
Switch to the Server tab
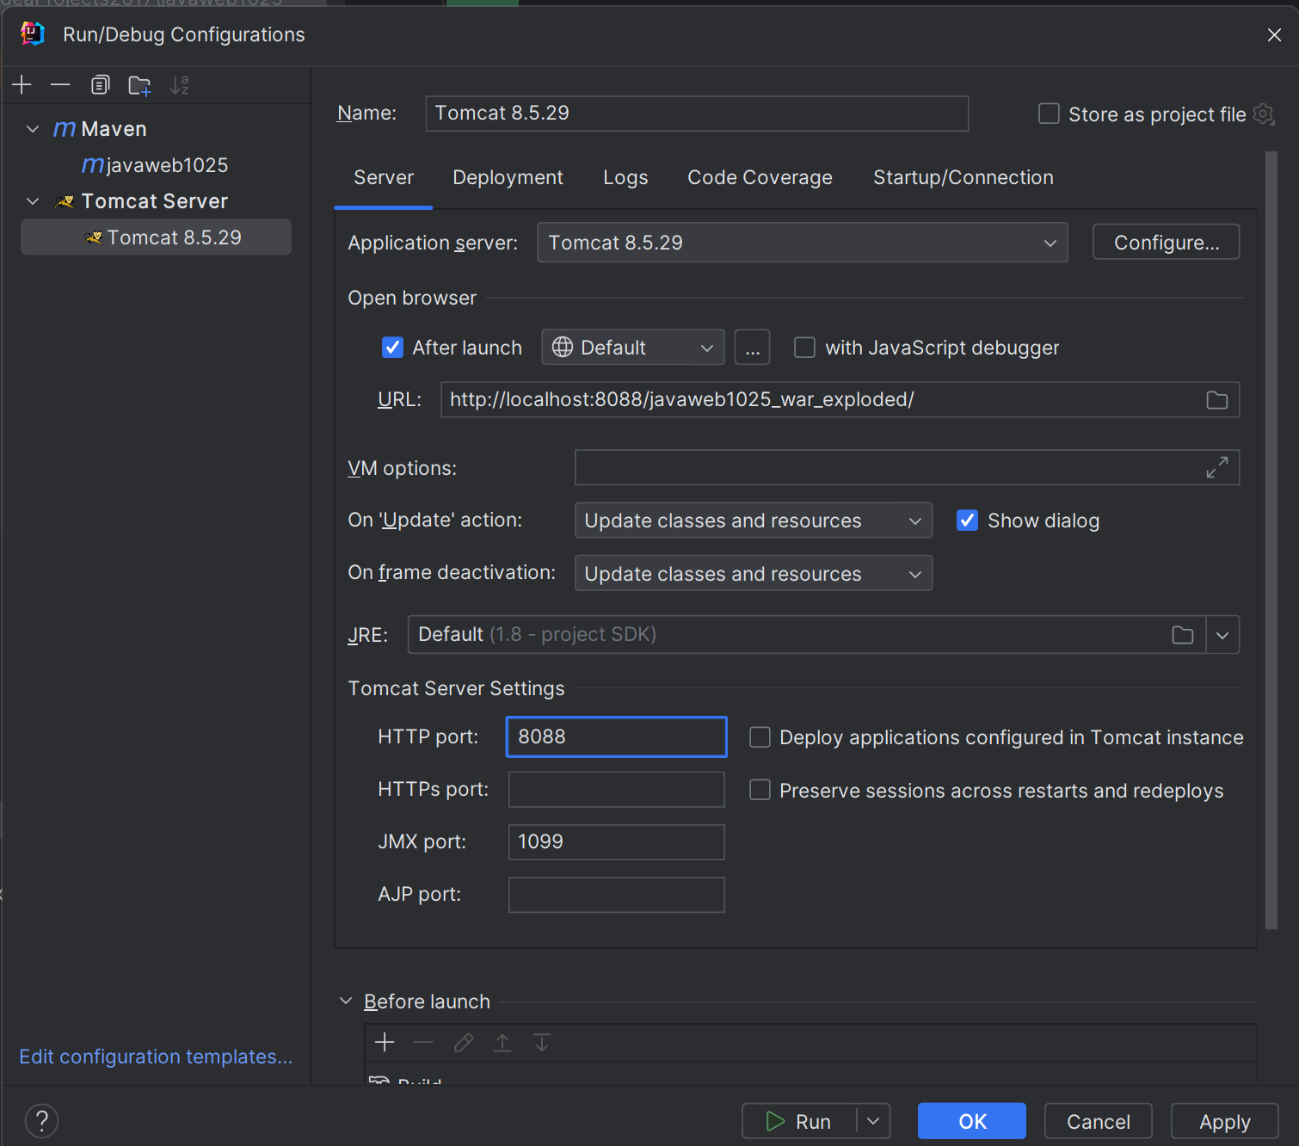click(384, 177)
